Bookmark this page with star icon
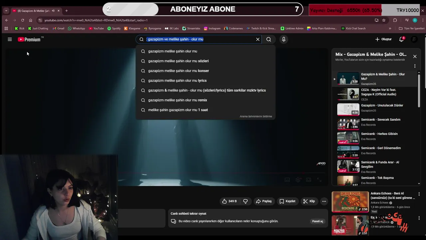Viewport: 426px width, 240px height. click(384, 20)
